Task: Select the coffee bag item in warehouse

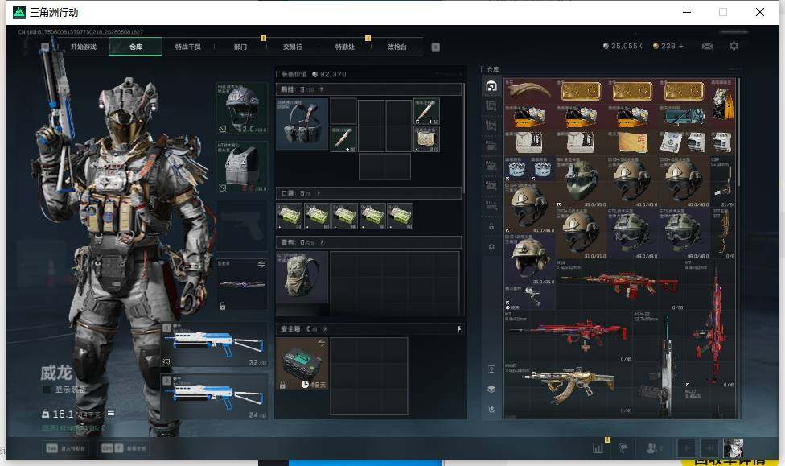Action: (721, 104)
